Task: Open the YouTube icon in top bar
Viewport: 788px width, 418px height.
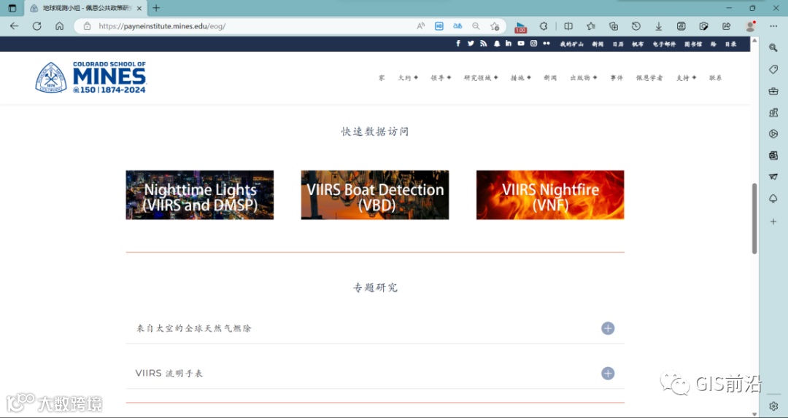Action: (x=521, y=44)
